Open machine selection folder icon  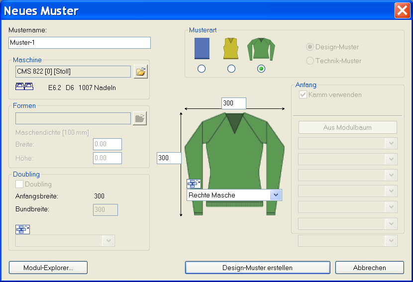[x=141, y=72]
